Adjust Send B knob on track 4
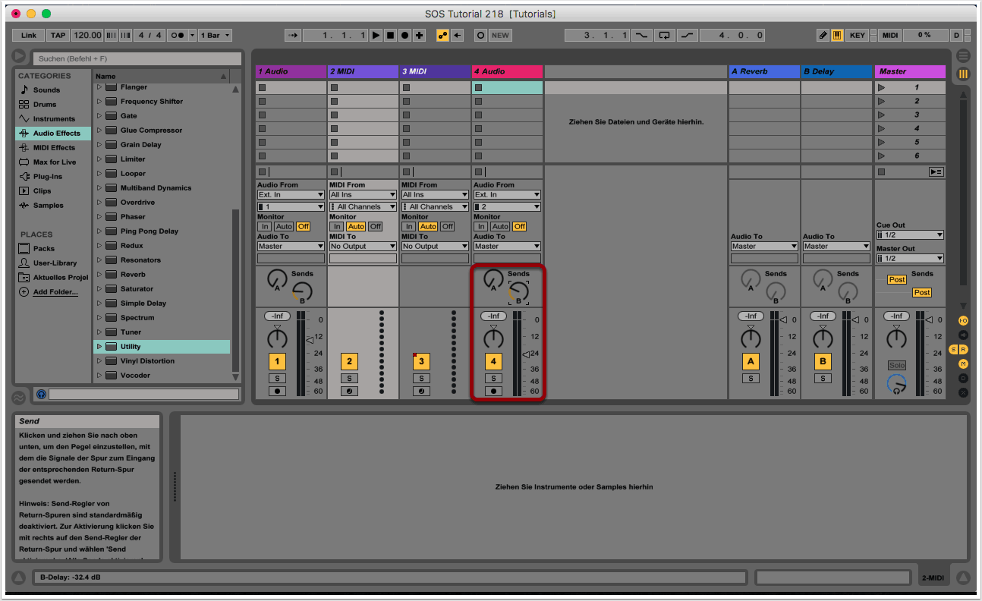982x601 pixels. click(x=519, y=291)
